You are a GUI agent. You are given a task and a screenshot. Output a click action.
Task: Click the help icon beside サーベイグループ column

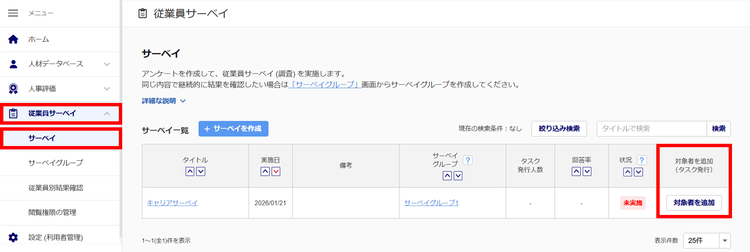(467, 160)
